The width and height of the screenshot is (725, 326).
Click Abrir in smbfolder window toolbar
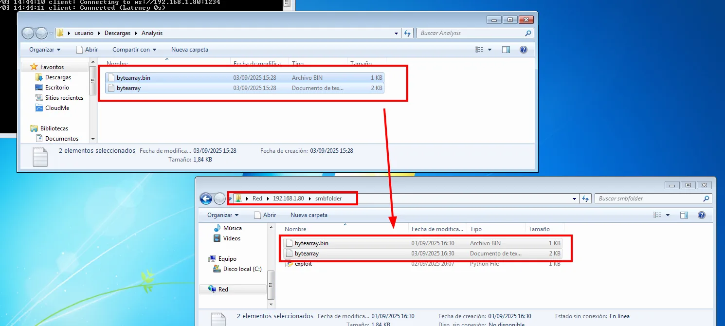[265, 215]
